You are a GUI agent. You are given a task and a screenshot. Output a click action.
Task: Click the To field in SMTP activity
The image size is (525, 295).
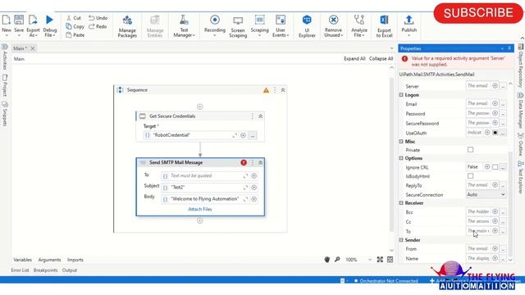tap(205, 175)
